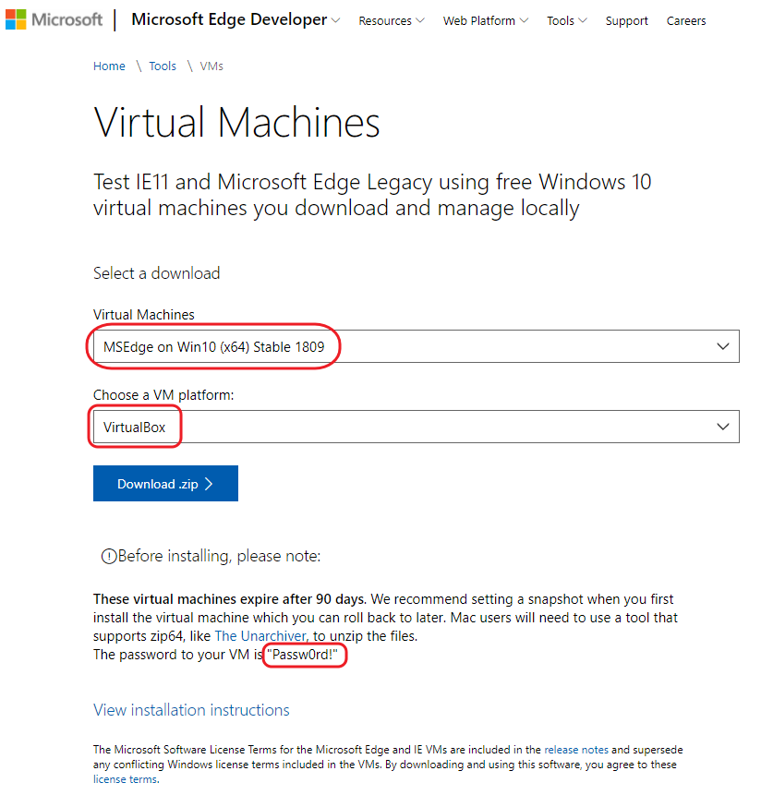Open the release notes link
The width and height of the screenshot is (761, 795).
click(x=576, y=750)
